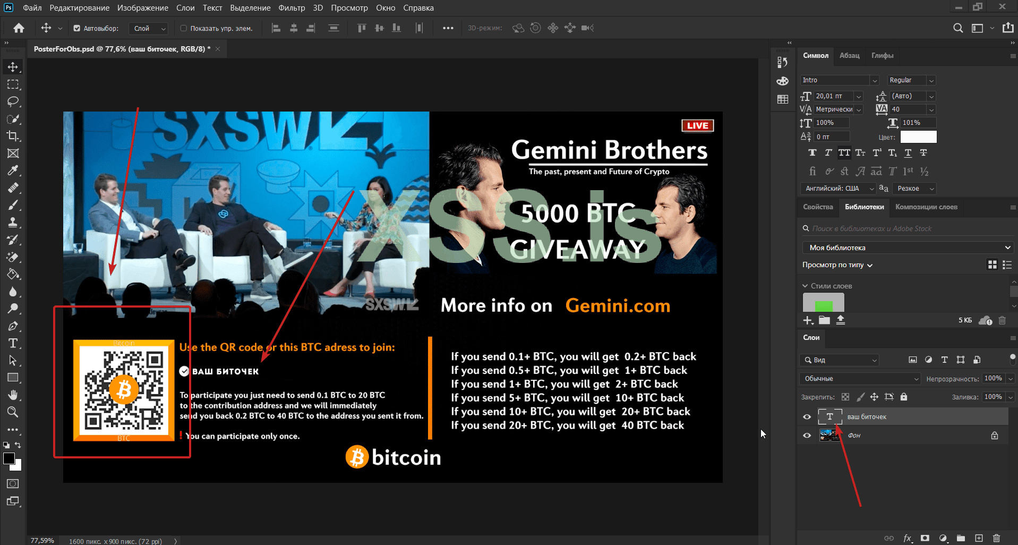Close the PosterForObs.psd document tab
Viewport: 1018px width, 545px height.
[x=218, y=49]
